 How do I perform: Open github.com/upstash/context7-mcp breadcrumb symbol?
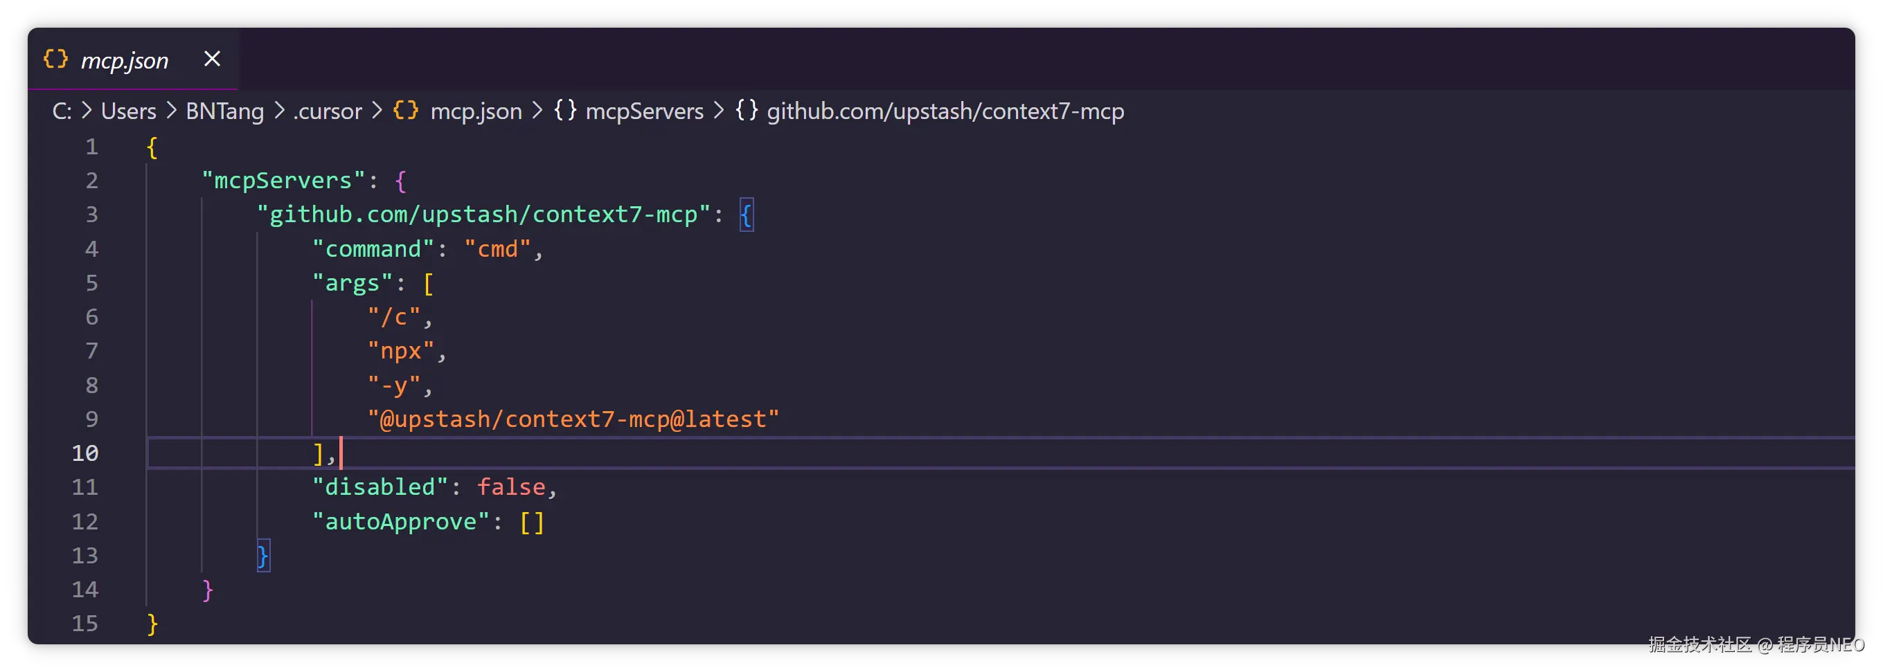[x=945, y=111]
